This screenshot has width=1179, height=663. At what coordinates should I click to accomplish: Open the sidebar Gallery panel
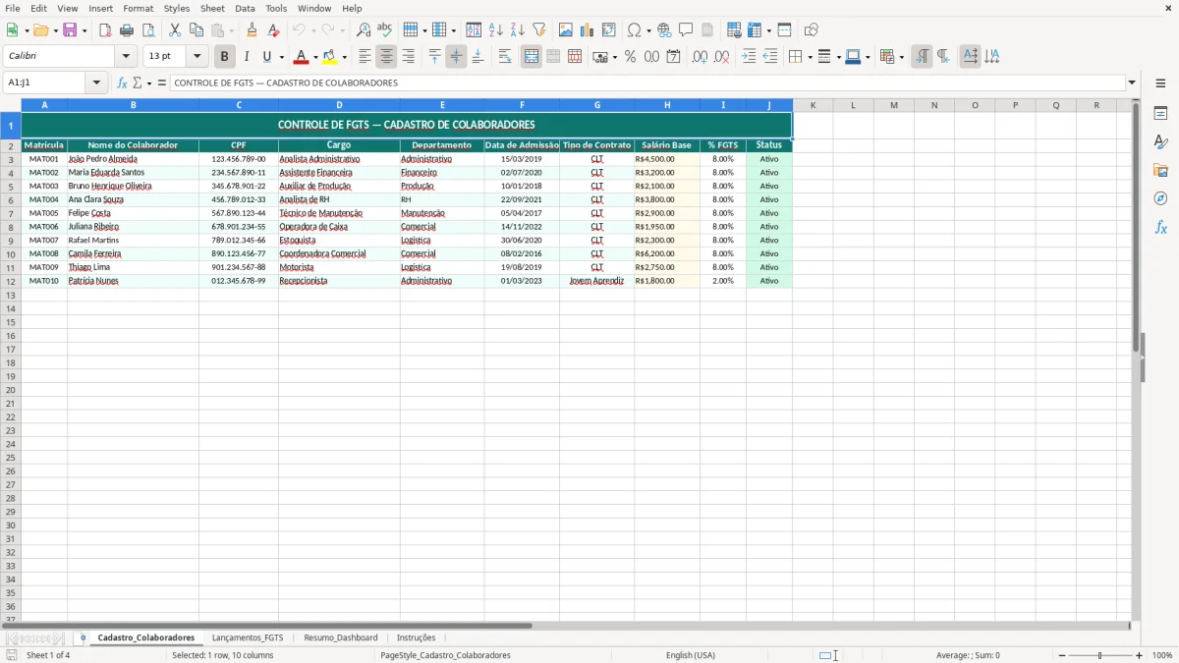coord(1160,171)
